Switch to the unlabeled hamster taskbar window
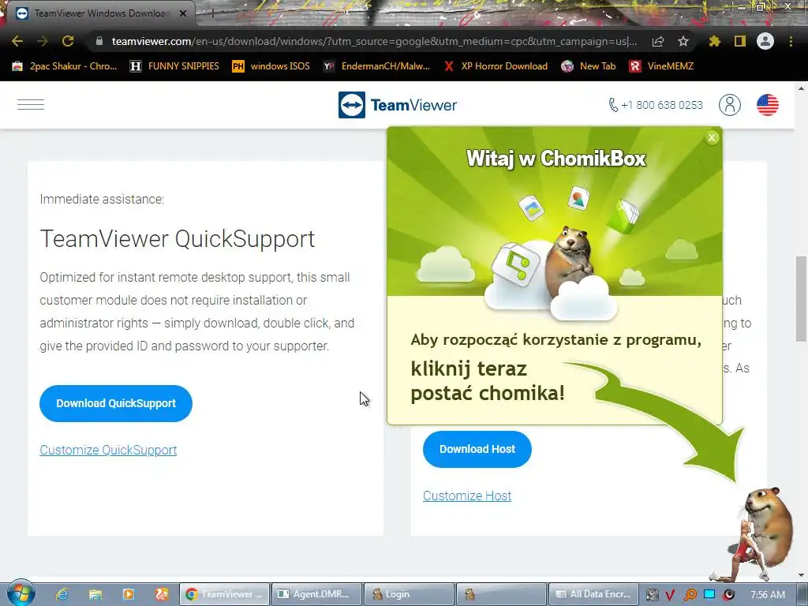Image resolution: width=808 pixels, height=606 pixels. (x=501, y=594)
